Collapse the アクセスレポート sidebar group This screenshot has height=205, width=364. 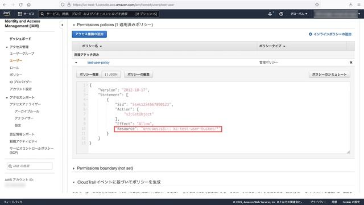click(7, 97)
